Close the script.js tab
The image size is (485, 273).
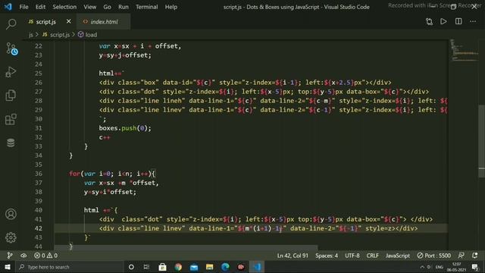coord(69,21)
